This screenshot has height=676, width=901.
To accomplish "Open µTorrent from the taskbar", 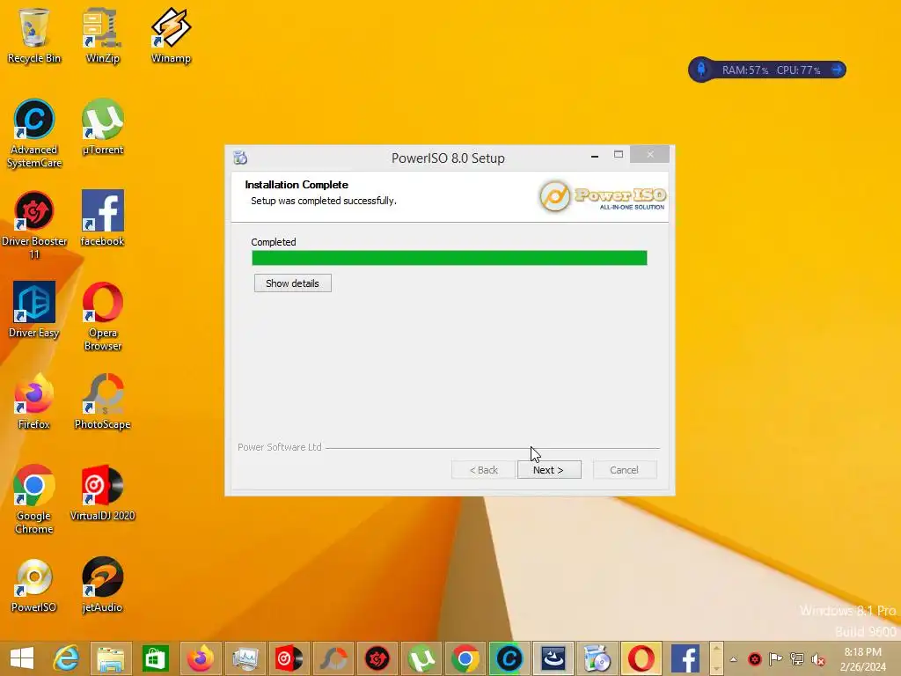I will pos(421,658).
